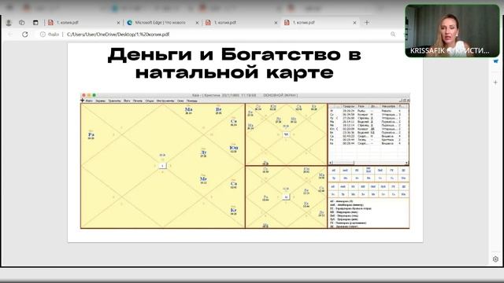Close the active 1. копия.pdf tab
The width and height of the screenshot is (504, 283).
pos(354,23)
